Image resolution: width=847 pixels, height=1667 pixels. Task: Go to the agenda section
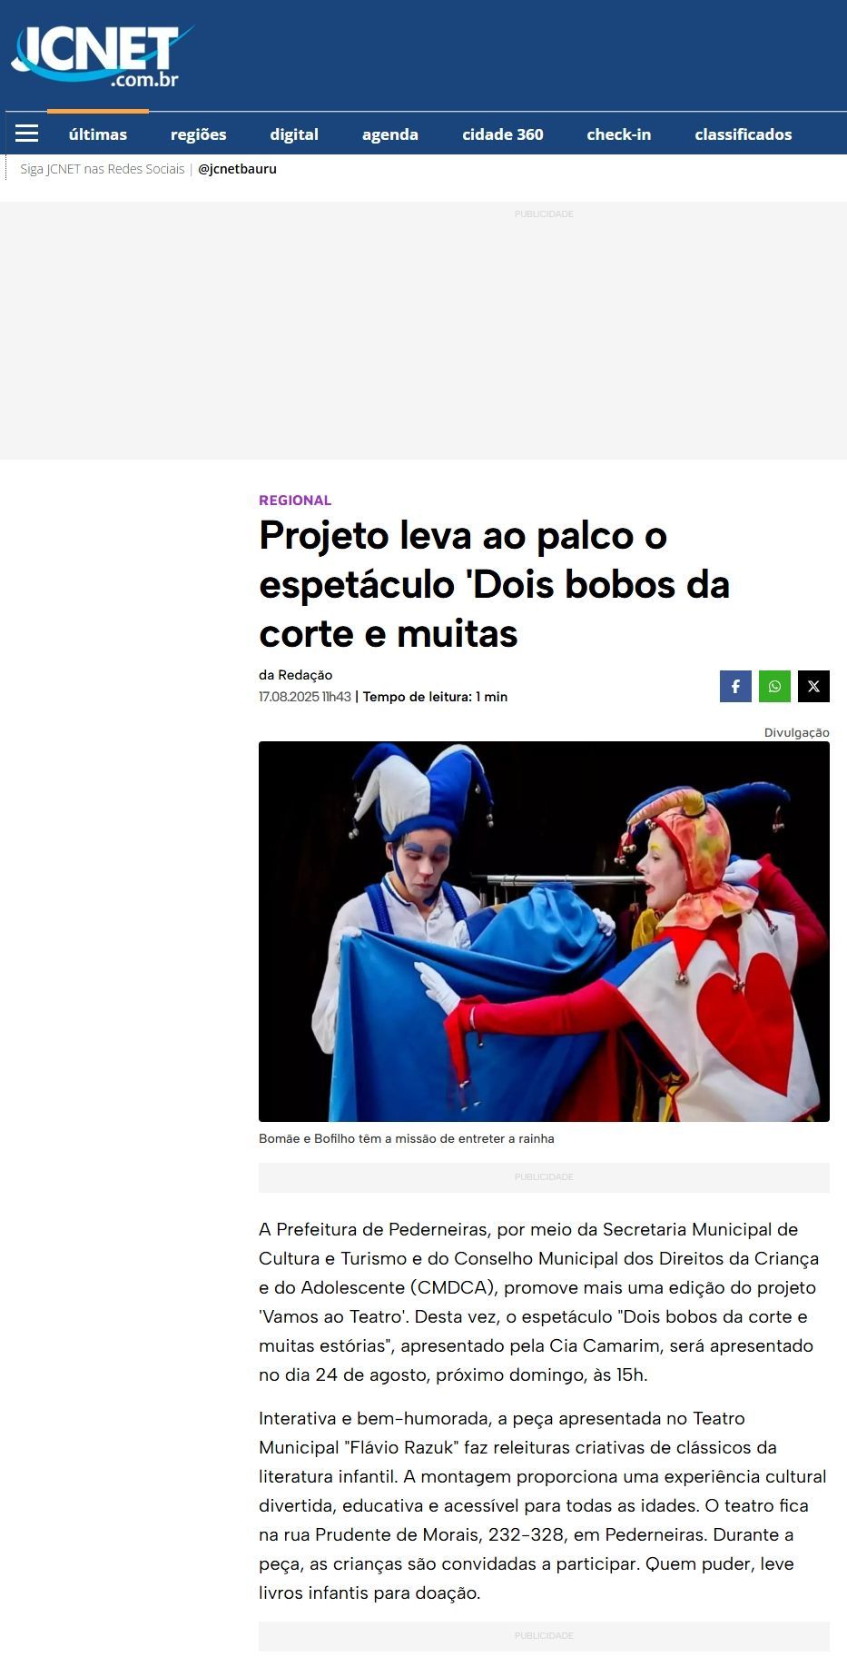point(390,134)
